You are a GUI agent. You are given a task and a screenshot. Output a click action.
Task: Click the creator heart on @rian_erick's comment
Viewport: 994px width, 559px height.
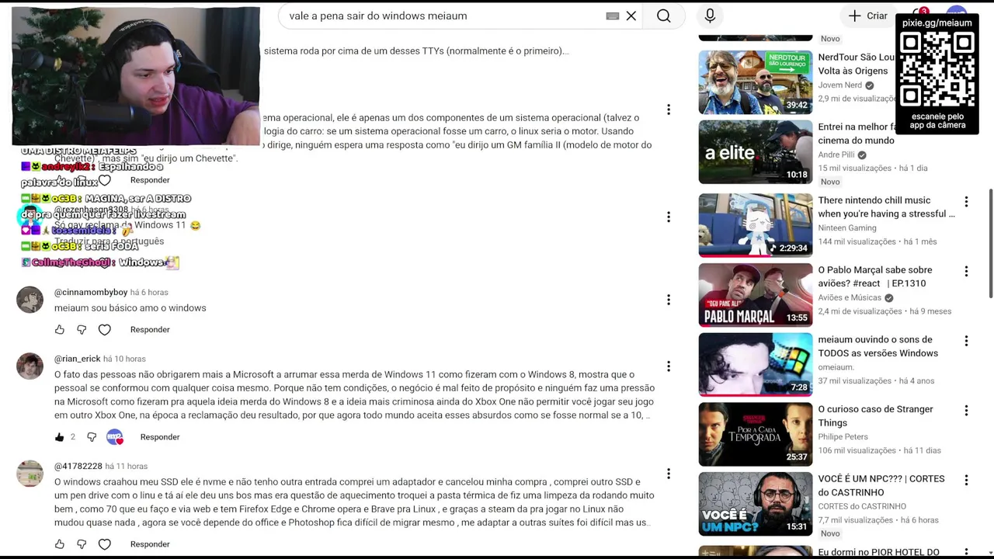[115, 437]
